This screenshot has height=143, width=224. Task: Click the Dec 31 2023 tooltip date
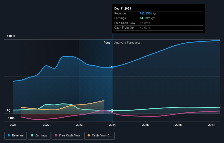[123, 8]
